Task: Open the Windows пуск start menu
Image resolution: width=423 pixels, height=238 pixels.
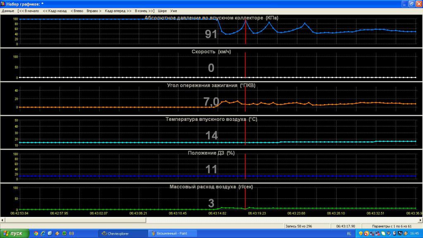Action: point(14,233)
